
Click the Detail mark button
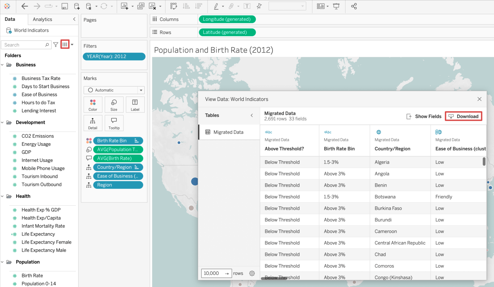[93, 123]
